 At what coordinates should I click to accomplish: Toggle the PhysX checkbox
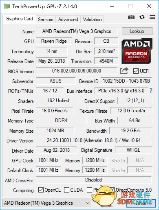coord(89,190)
